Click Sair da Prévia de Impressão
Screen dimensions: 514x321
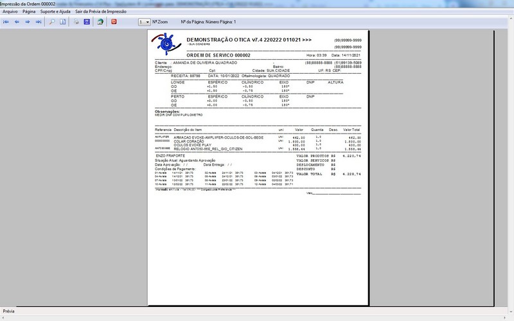101,12
